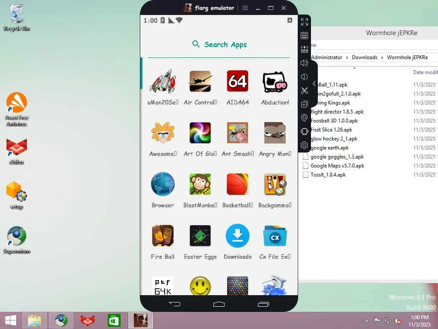Open Recycle Bin desktop icon
Image resolution: width=438 pixels, height=329 pixels.
tap(17, 17)
